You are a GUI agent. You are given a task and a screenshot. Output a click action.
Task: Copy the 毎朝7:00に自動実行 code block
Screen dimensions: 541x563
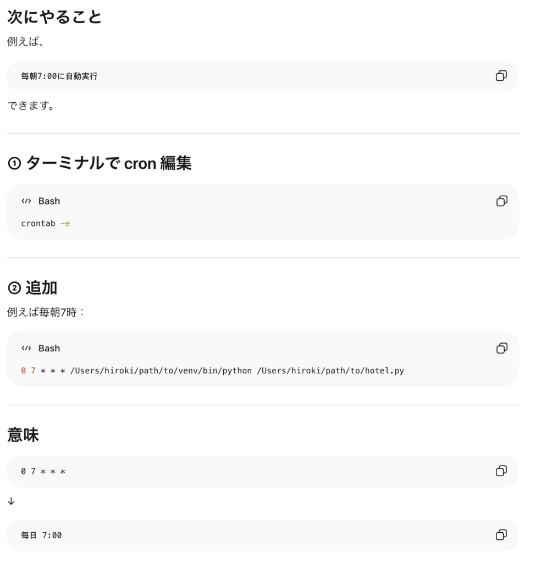click(x=501, y=76)
